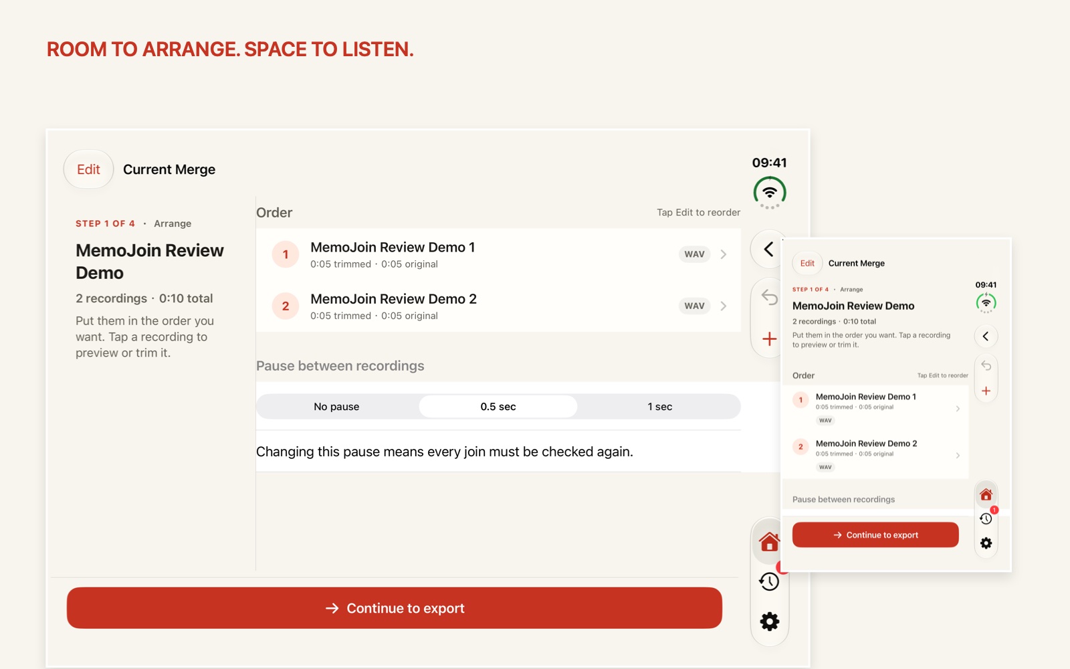Click the 09:41 clock in the large window
The width and height of the screenshot is (1070, 669).
770,163
